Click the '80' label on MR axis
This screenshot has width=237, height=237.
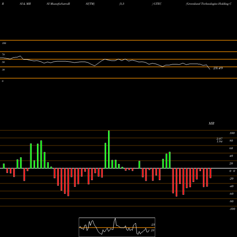click(x=231, y=141)
